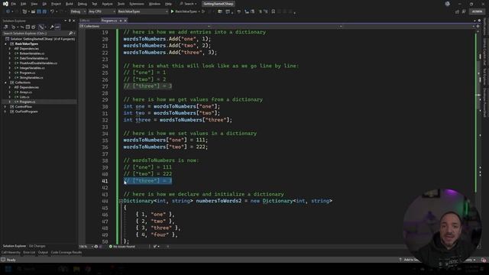Open the Windows Start menu
The height and width of the screenshot is (275, 489).
[8, 269]
